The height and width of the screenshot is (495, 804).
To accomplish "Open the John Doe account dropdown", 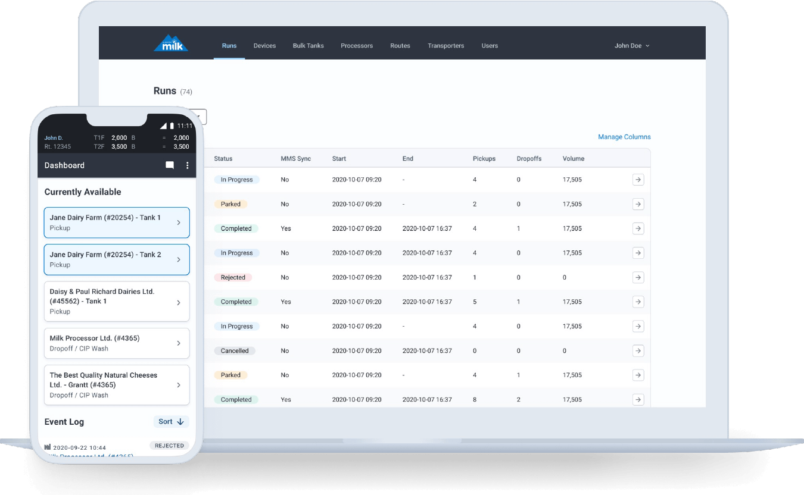I will (631, 45).
